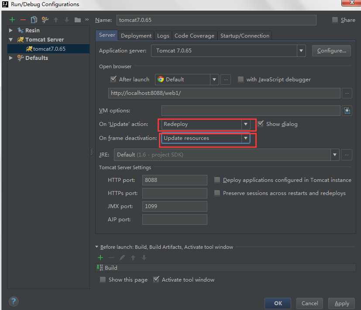Toggle the Share checkbox

click(335, 20)
